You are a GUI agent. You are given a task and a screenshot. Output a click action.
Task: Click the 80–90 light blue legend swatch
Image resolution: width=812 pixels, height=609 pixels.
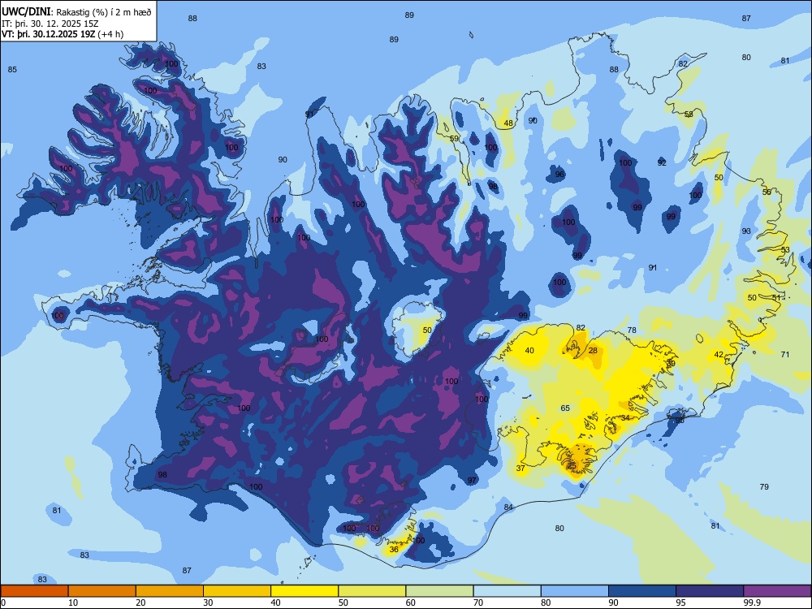(574, 591)
